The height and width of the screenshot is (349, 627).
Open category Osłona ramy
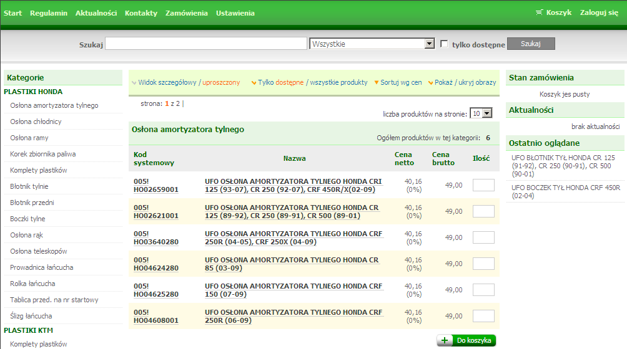click(29, 138)
